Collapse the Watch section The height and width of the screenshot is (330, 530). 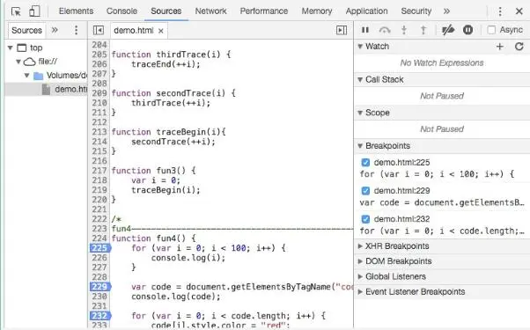tap(360, 47)
